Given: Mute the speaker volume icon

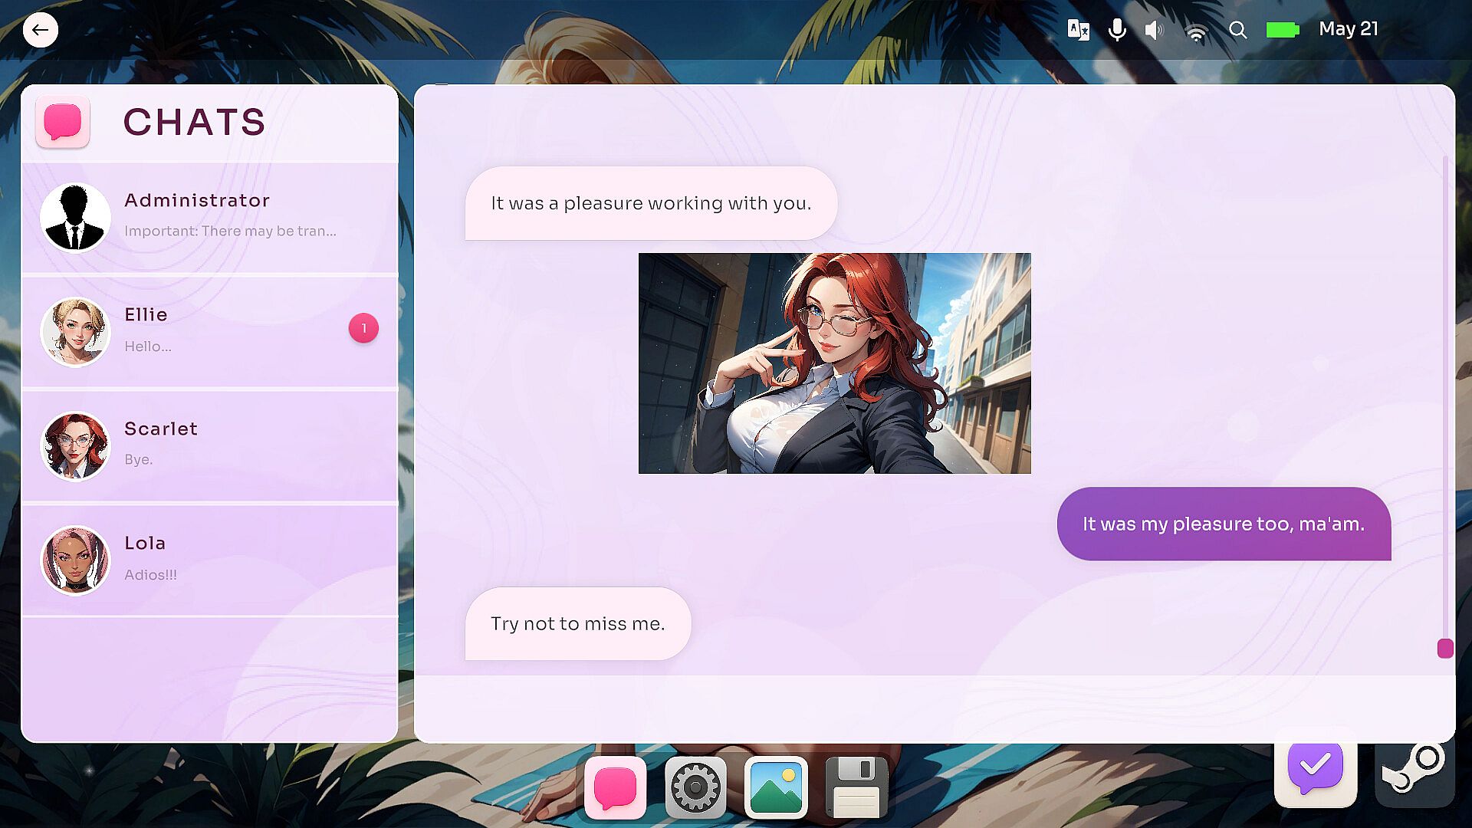Looking at the screenshot, I should (x=1153, y=30).
